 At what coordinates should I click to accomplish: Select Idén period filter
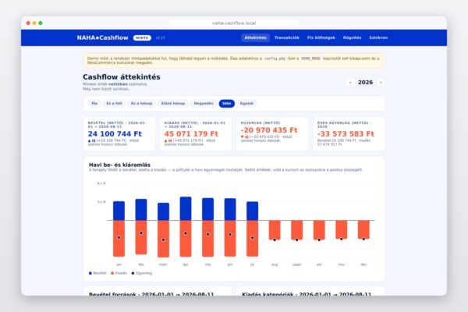click(x=227, y=103)
